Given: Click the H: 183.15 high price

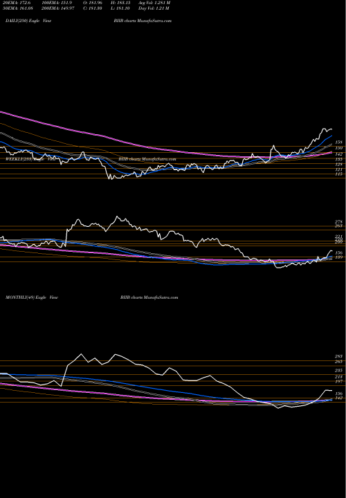Looking at the screenshot, I should [120, 3].
